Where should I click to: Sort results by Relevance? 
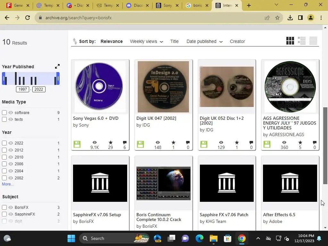(x=111, y=41)
